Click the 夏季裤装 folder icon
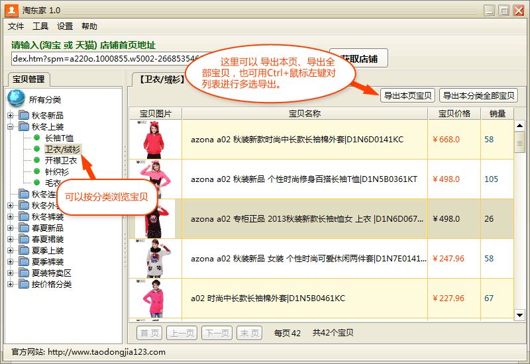 [x=24, y=261]
